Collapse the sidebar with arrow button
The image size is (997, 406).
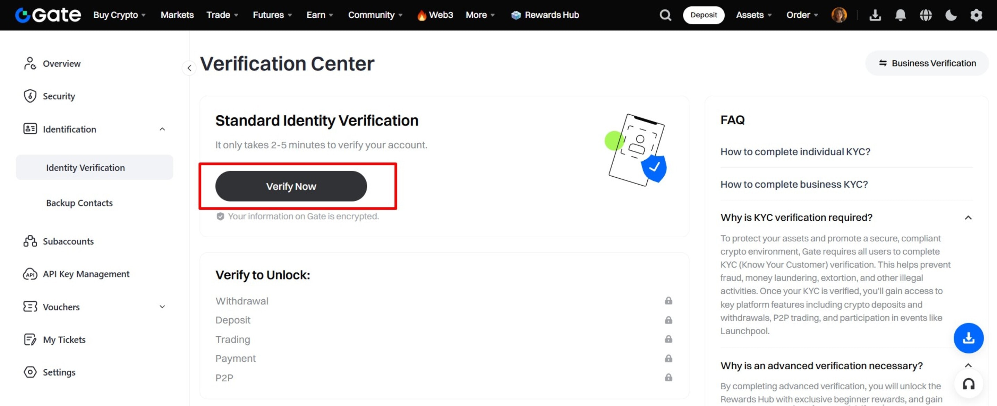[x=189, y=68]
